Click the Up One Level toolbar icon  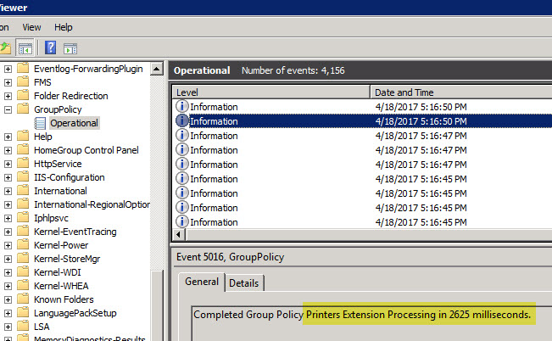pyautogui.click(x=6, y=48)
